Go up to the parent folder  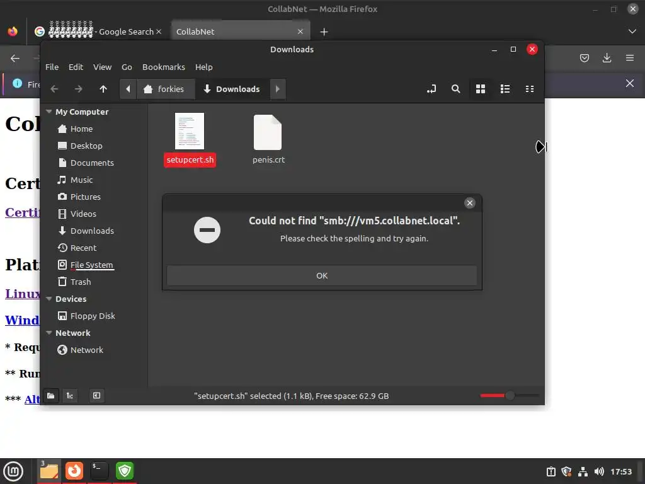coord(103,89)
